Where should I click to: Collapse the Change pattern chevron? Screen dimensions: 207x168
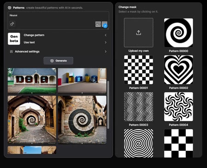click(x=105, y=35)
